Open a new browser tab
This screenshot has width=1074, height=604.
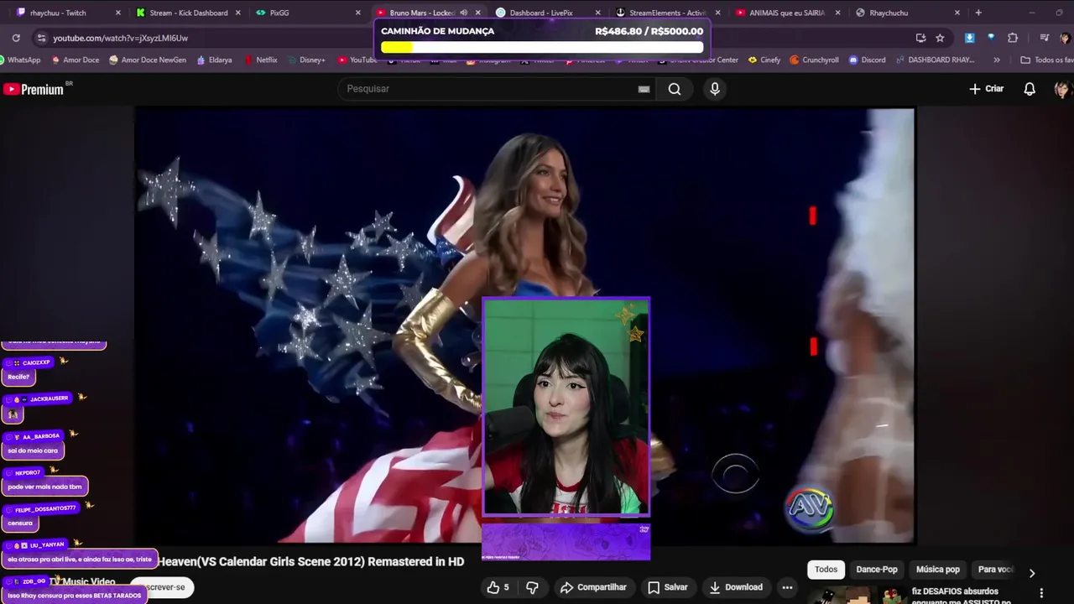[978, 13]
